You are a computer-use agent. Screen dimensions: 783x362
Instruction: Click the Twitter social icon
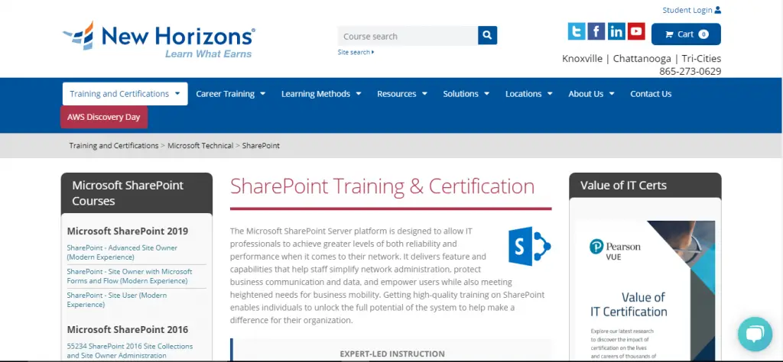pyautogui.click(x=577, y=31)
